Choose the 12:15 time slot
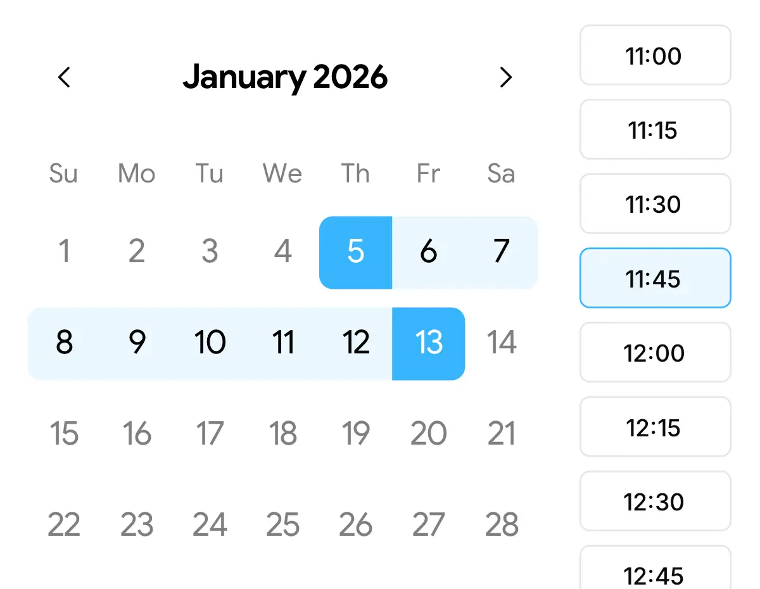This screenshot has width=760, height=589. pyautogui.click(x=655, y=427)
